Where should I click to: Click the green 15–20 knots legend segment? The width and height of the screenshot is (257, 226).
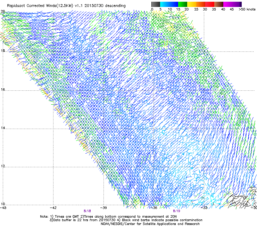[x=183, y=4]
